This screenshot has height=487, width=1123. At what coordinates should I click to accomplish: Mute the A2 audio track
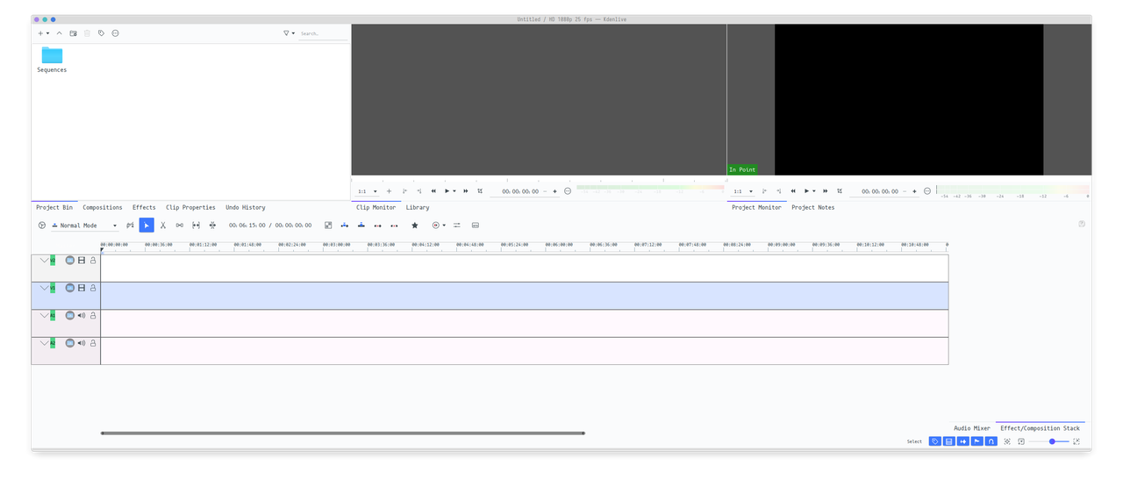(82, 343)
